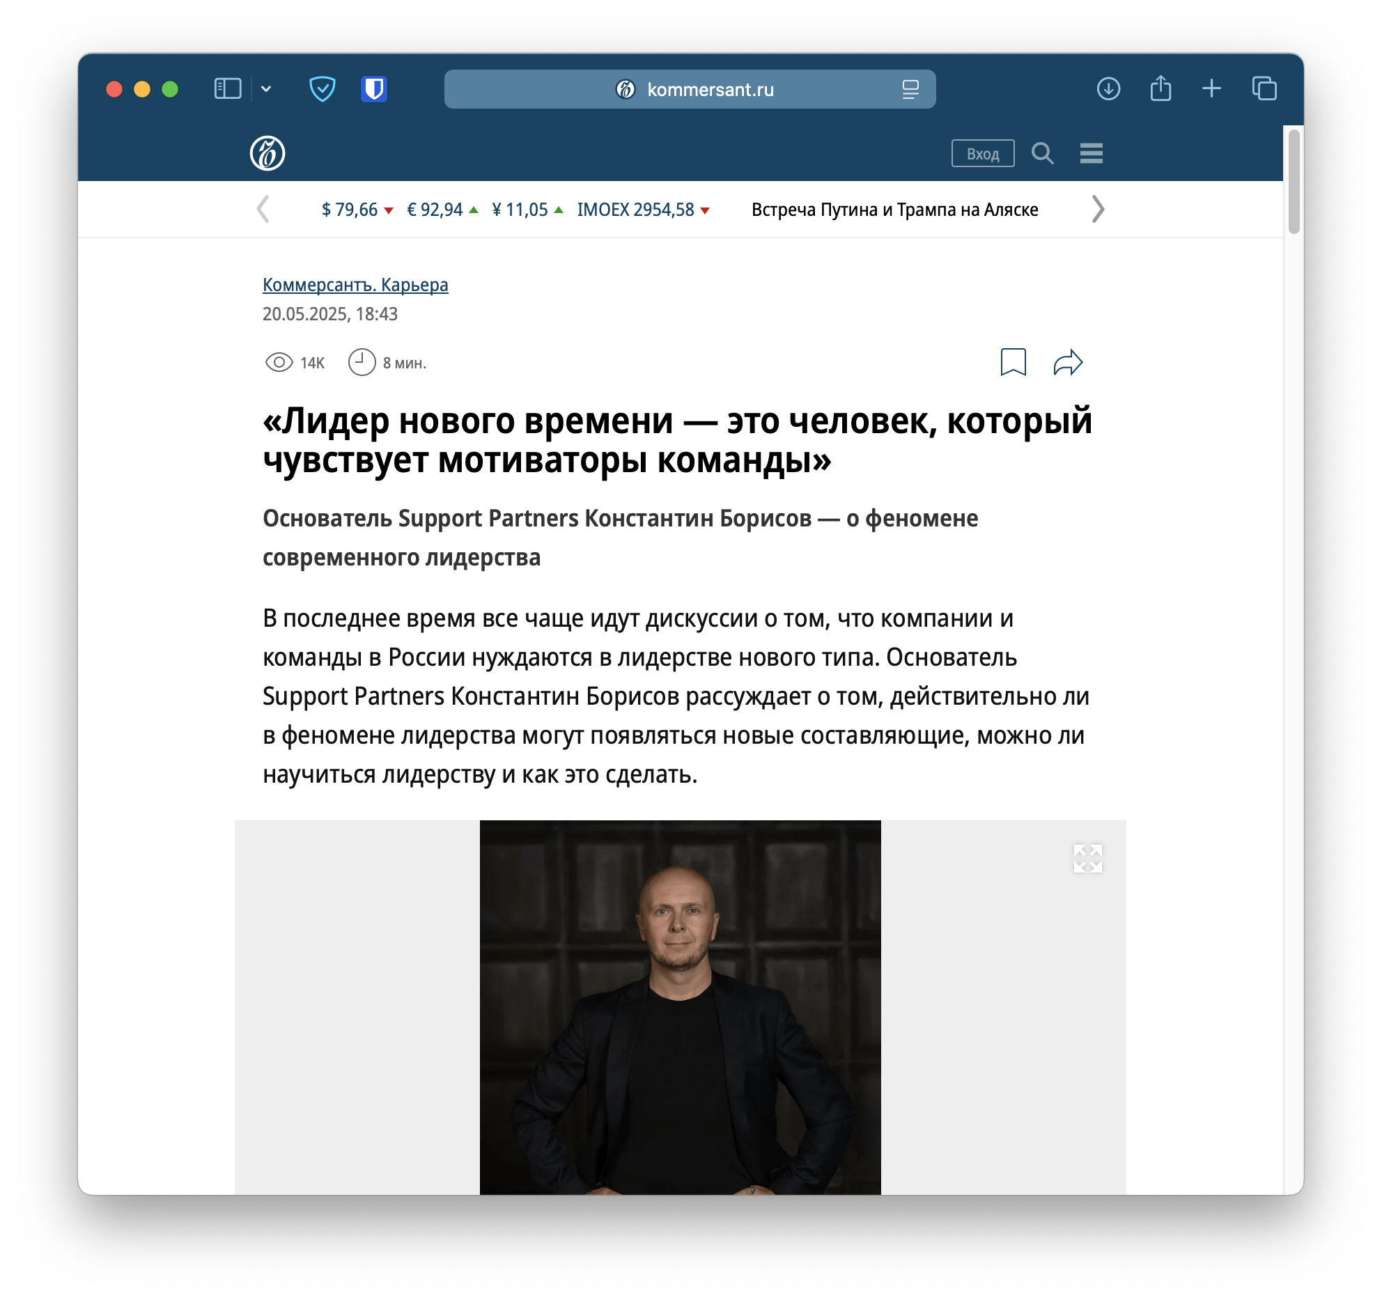Toggle the bookmark icon for this article
Image resolution: width=1382 pixels, height=1298 pixels.
tap(1013, 362)
